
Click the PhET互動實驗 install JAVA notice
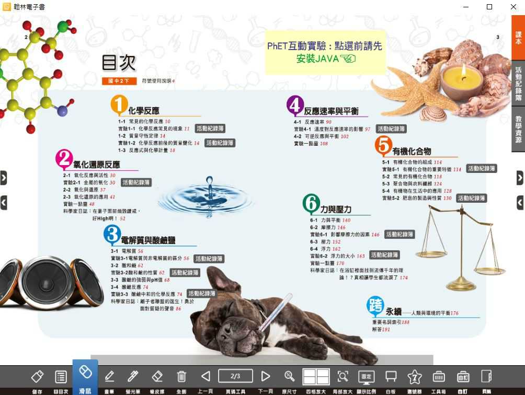[x=325, y=52]
